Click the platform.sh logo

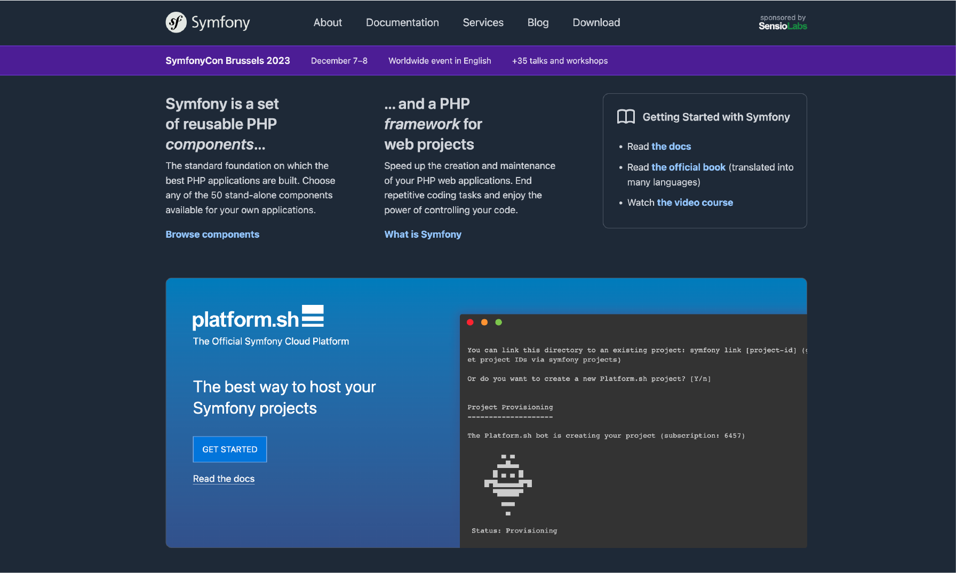pos(258,318)
